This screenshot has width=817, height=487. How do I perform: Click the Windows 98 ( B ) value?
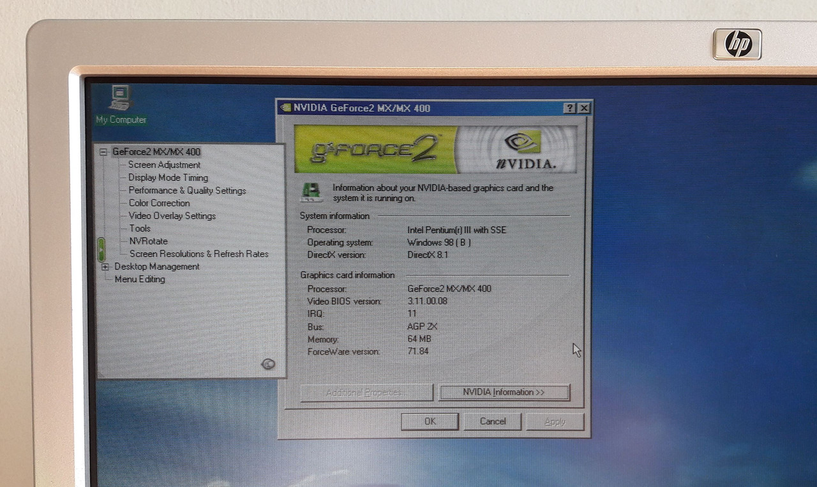point(439,243)
